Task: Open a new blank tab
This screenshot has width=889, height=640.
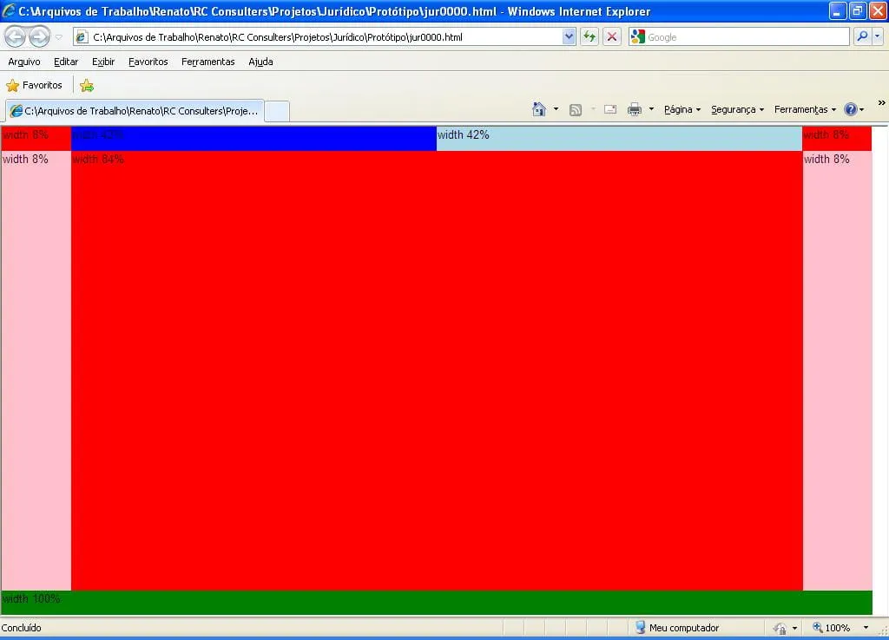Action: click(x=277, y=111)
